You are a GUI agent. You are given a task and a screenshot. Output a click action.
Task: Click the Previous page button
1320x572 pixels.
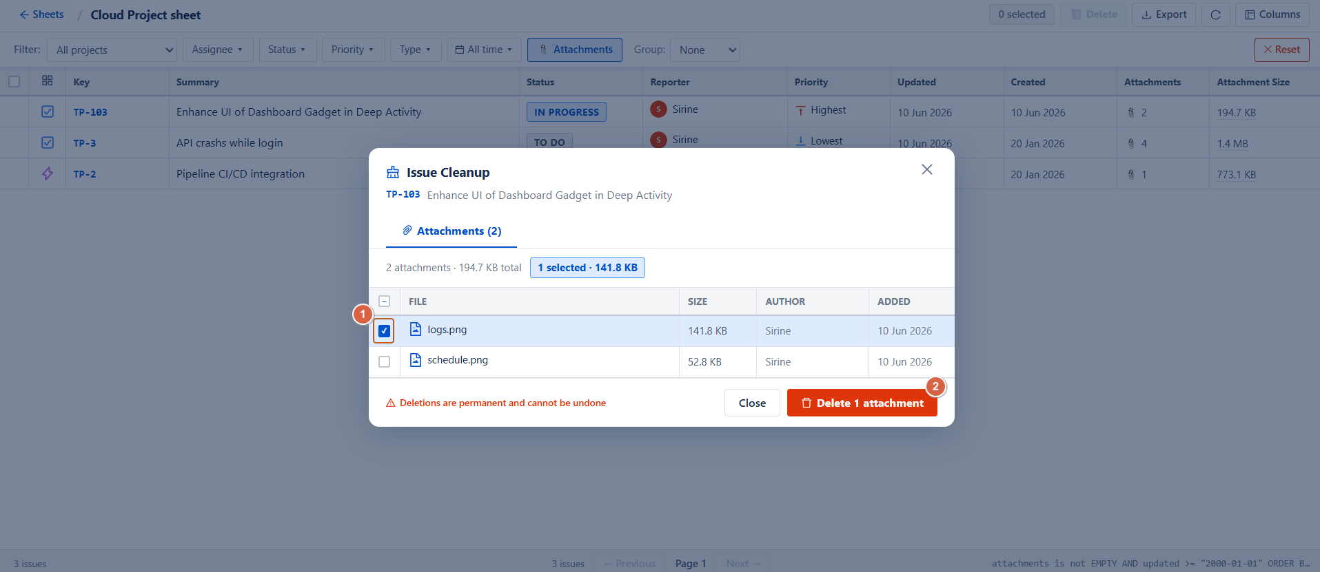coord(629,564)
